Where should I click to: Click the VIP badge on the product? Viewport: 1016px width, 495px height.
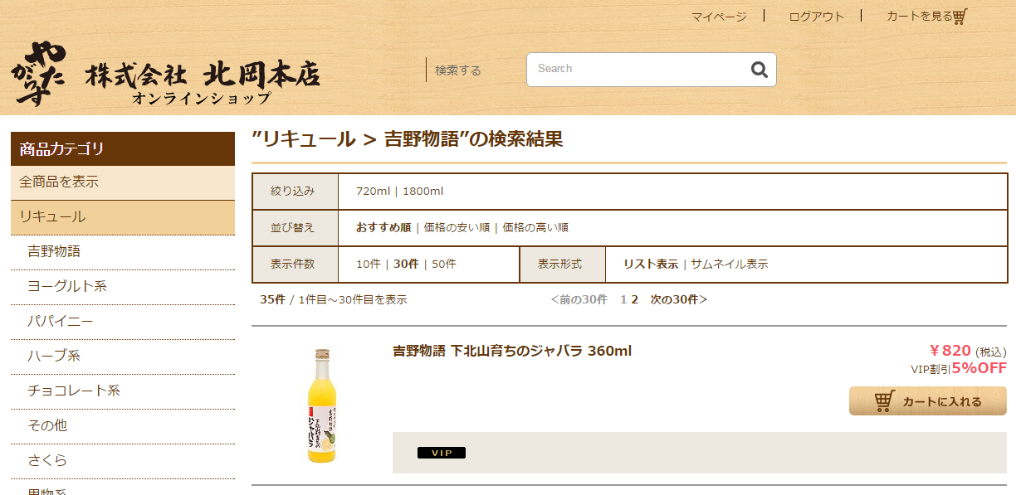(442, 453)
